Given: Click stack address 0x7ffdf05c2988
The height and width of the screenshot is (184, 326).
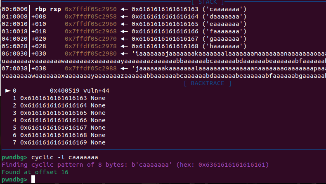Looking at the screenshot, I should pyautogui.click(x=91, y=68).
